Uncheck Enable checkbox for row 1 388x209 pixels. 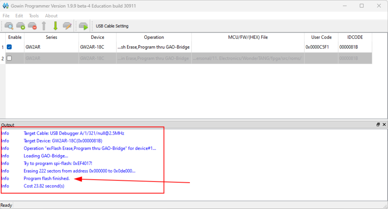pos(9,47)
